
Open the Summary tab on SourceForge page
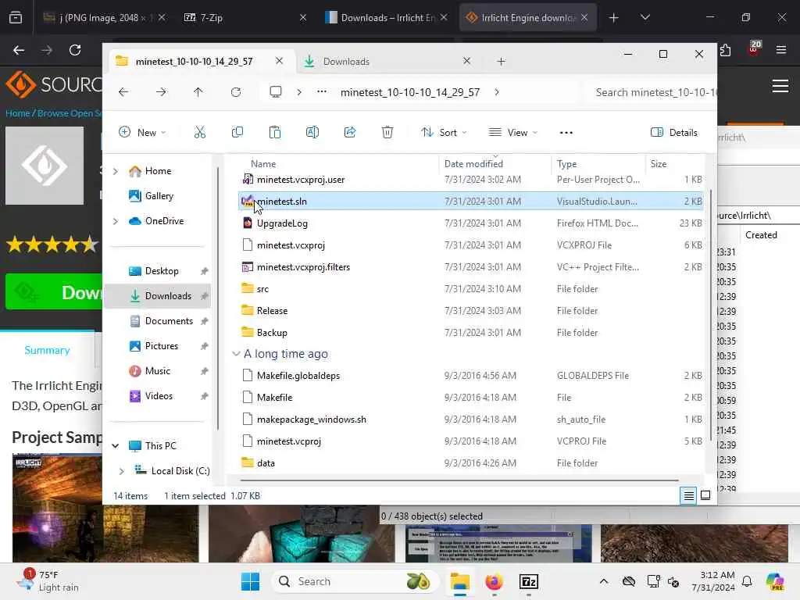point(47,351)
